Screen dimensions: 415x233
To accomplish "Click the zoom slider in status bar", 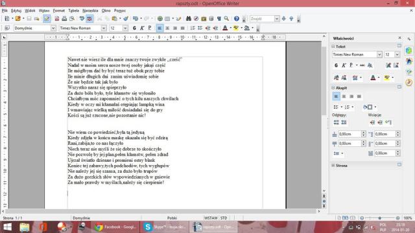I will [379, 218].
